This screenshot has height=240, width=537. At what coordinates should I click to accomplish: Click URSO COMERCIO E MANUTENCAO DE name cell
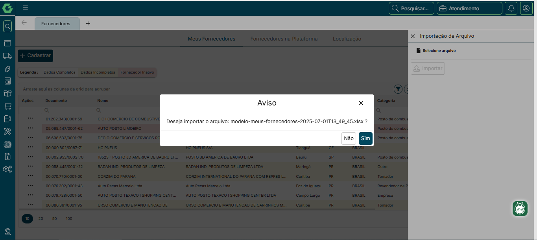[133, 205]
